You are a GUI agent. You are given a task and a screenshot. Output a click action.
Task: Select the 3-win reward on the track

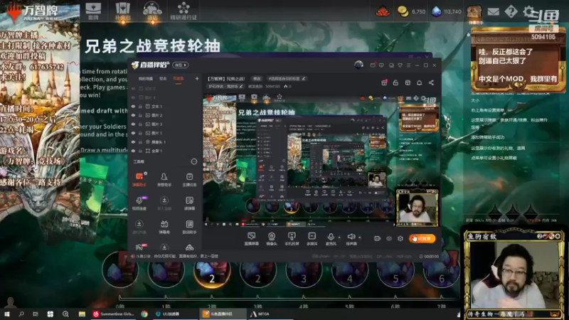click(304, 271)
